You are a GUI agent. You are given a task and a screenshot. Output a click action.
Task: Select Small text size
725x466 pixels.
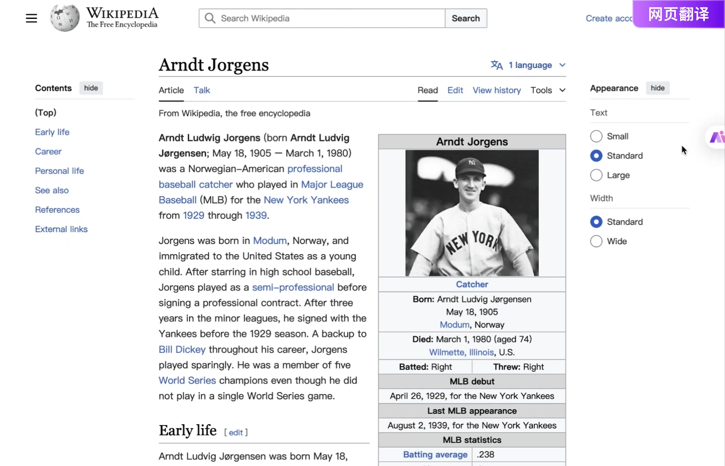point(596,136)
